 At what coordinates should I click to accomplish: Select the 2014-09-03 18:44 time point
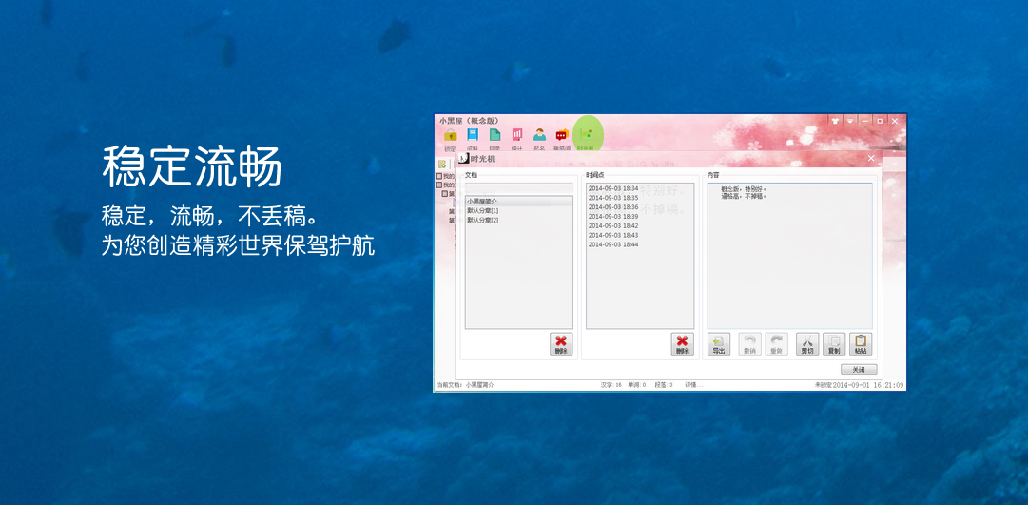pyautogui.click(x=613, y=244)
